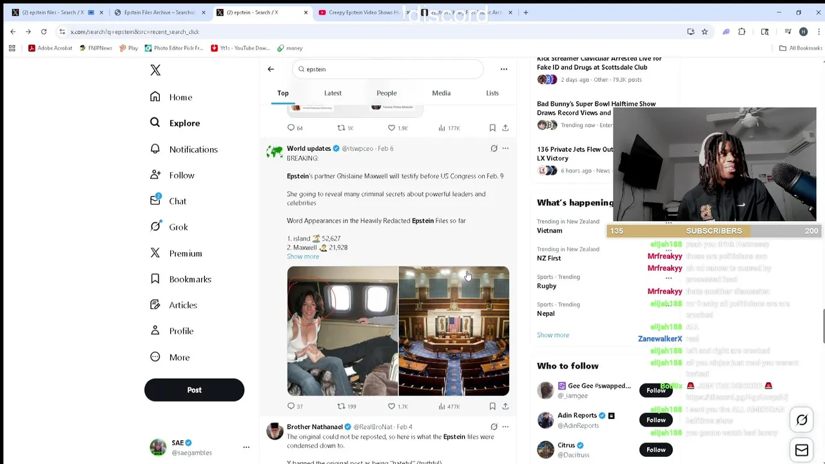Like the post with 1.9K likes

pyautogui.click(x=398, y=128)
